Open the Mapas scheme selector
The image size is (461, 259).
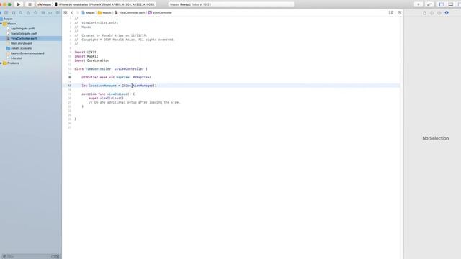[45, 4]
